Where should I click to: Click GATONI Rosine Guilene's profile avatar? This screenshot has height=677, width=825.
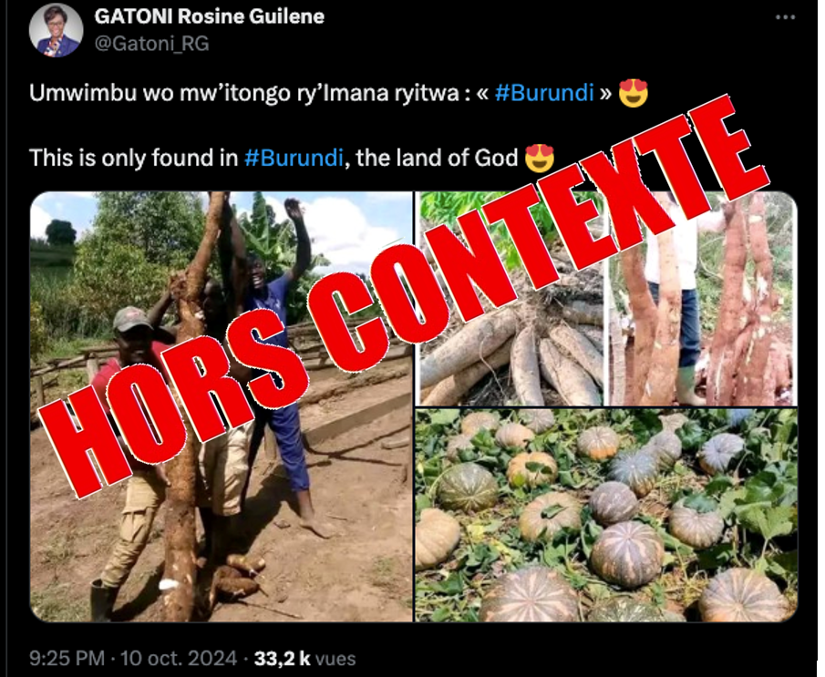point(57,31)
